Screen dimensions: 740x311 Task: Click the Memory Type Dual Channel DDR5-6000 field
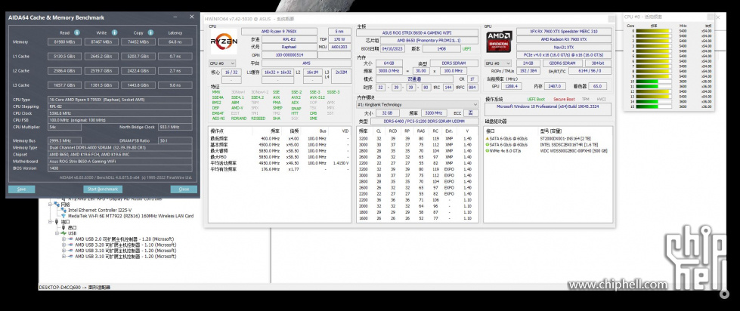120,148
